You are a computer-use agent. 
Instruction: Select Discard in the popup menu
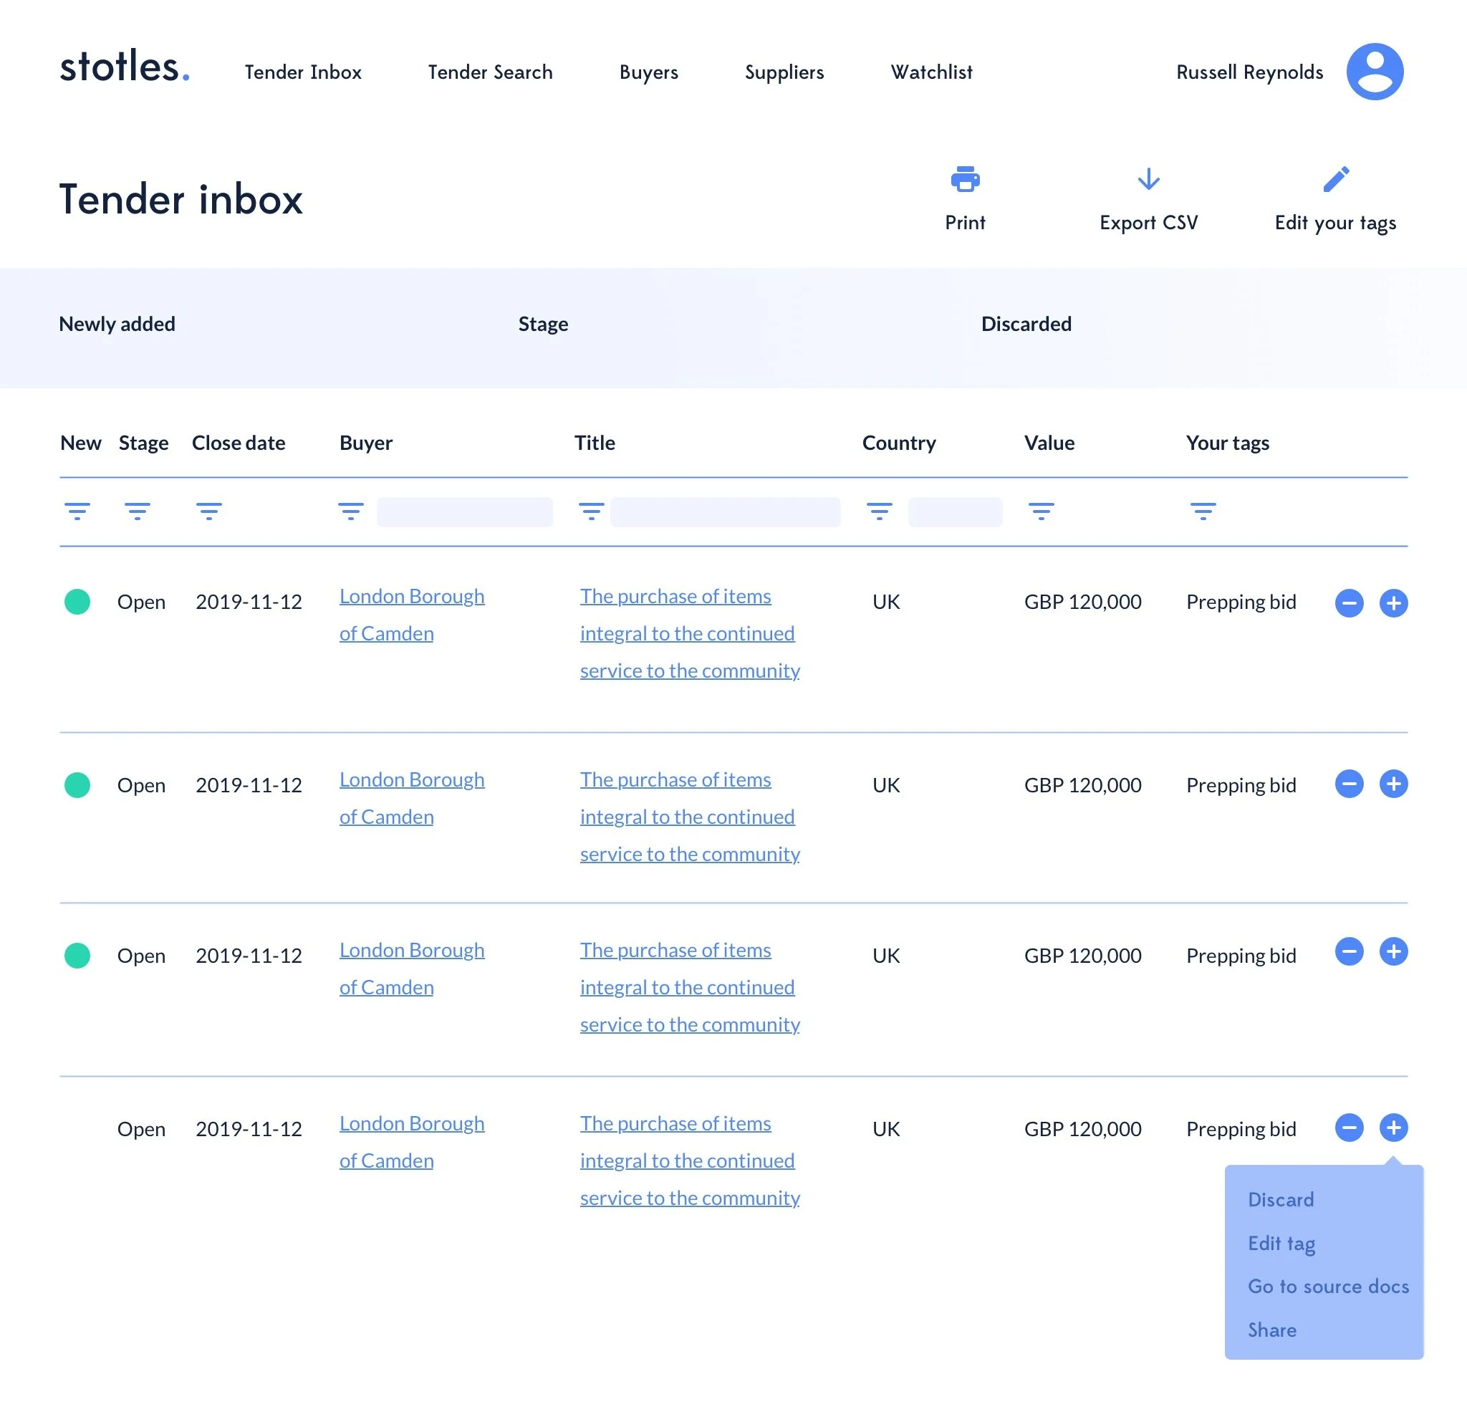tap(1280, 1199)
